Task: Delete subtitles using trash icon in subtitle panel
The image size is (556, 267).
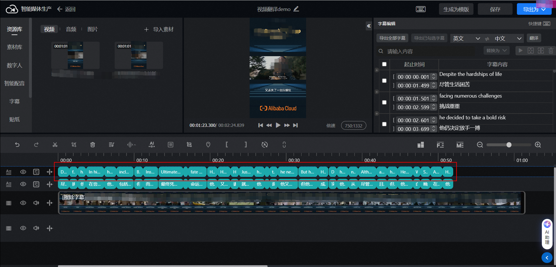Action: pyautogui.click(x=551, y=51)
